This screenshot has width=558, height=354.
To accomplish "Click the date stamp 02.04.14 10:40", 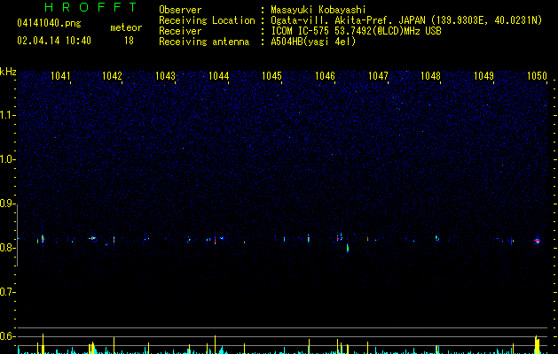I will 54,41.
